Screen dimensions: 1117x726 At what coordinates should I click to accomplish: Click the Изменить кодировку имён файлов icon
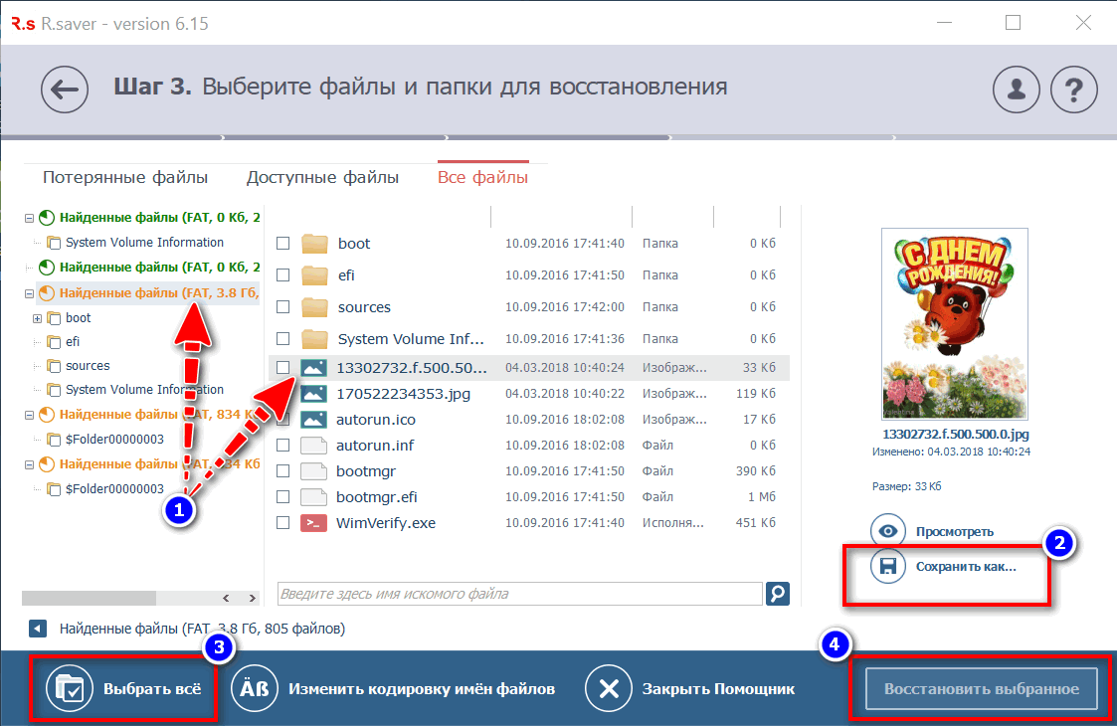[x=254, y=688]
